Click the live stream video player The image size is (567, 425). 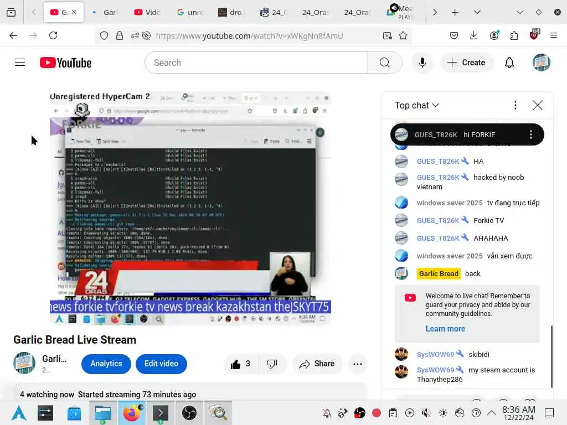tap(190, 208)
